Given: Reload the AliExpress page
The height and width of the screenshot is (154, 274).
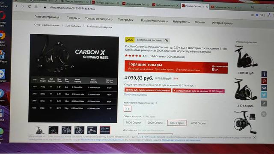Looking at the screenshot, I should point(30,6).
